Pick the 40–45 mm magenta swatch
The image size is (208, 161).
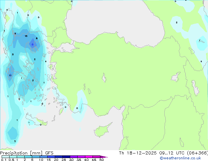click(x=89, y=157)
